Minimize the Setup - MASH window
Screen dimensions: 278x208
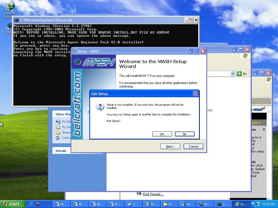pos(190,51)
